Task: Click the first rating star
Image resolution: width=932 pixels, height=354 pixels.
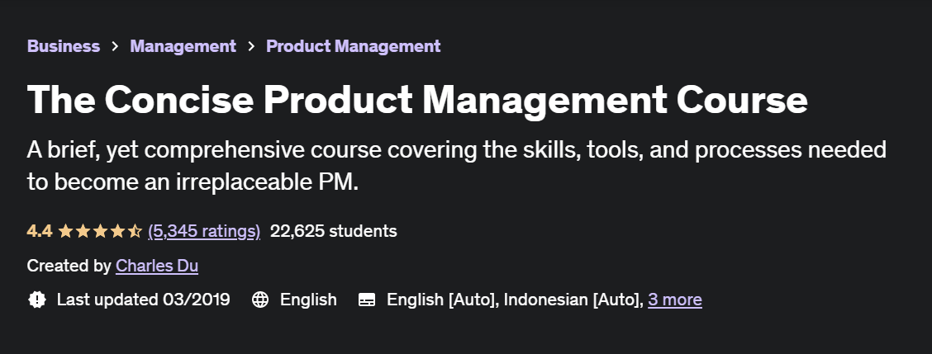Action: (x=65, y=231)
